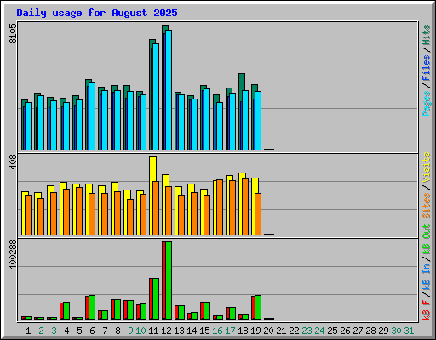
Task: Click the "Daily usage for August 2025" title
Action: point(97,13)
